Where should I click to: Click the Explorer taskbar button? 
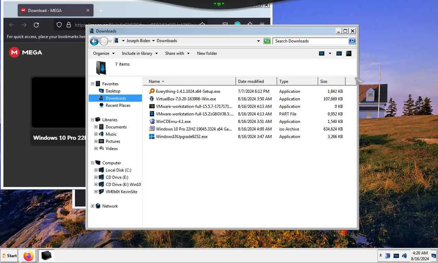(46, 256)
